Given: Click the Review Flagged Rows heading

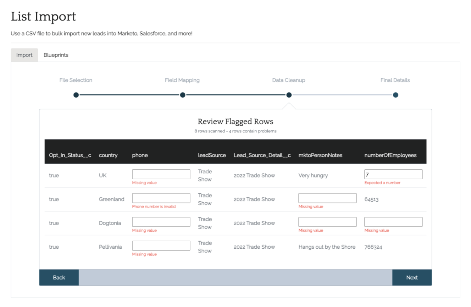Looking at the screenshot, I should [x=236, y=122].
